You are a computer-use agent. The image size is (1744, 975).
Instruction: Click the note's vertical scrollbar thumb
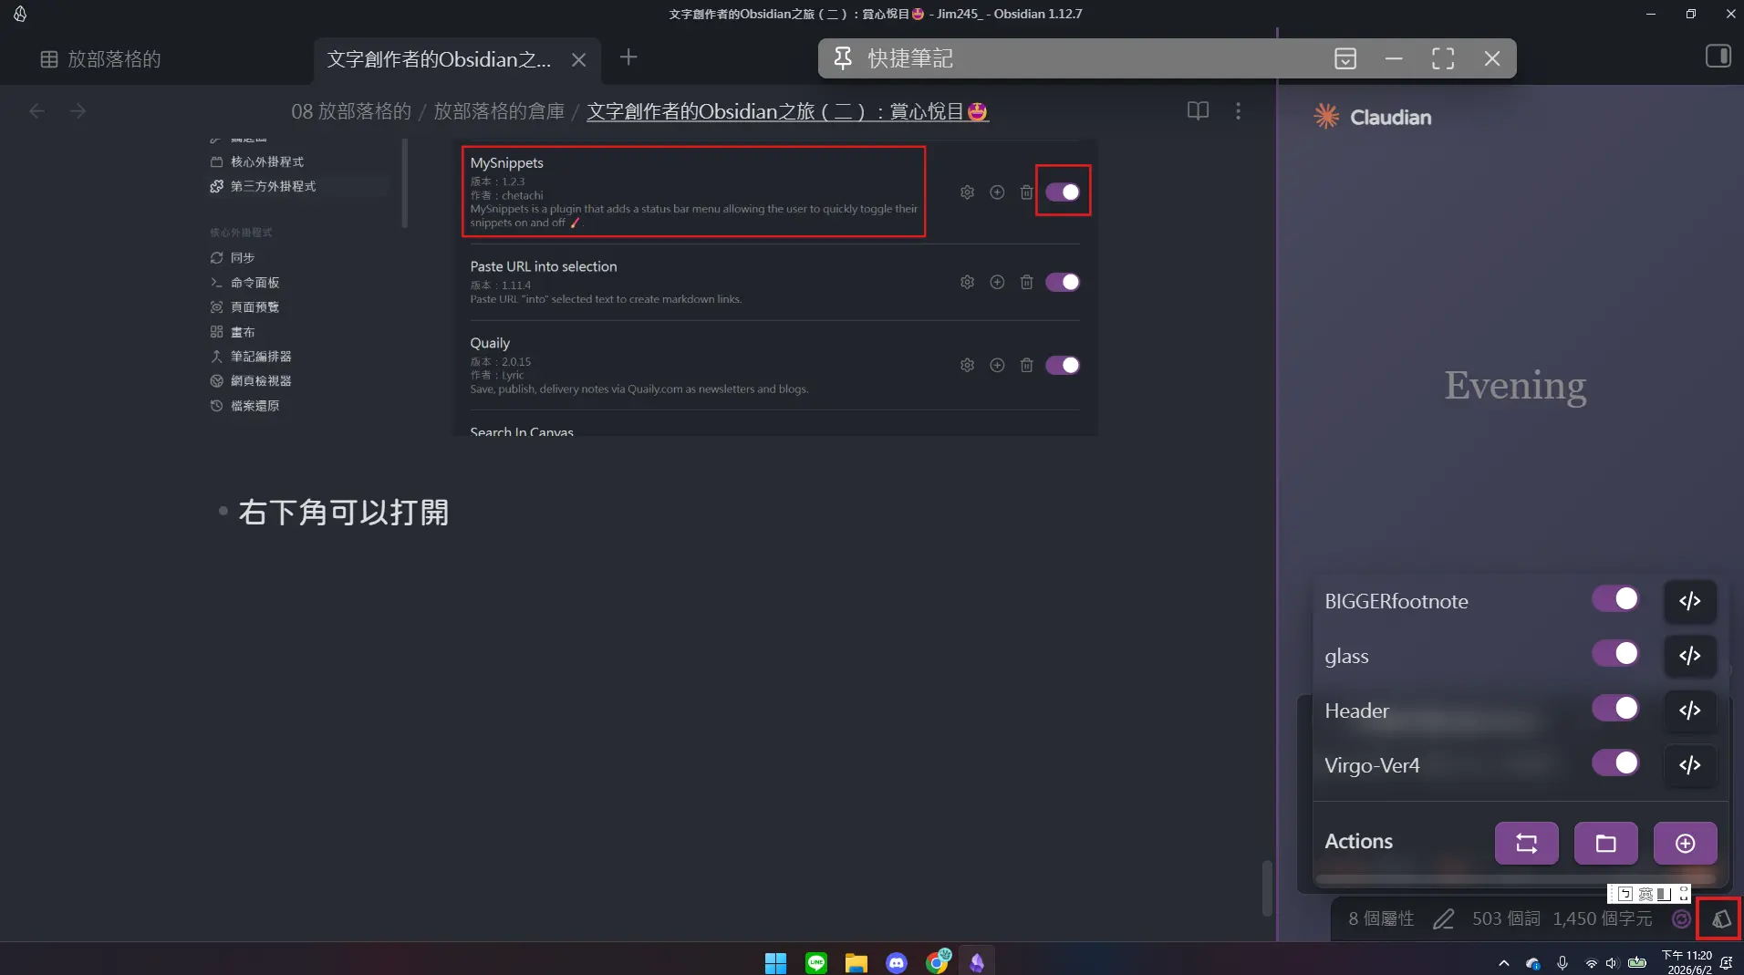[1266, 888]
